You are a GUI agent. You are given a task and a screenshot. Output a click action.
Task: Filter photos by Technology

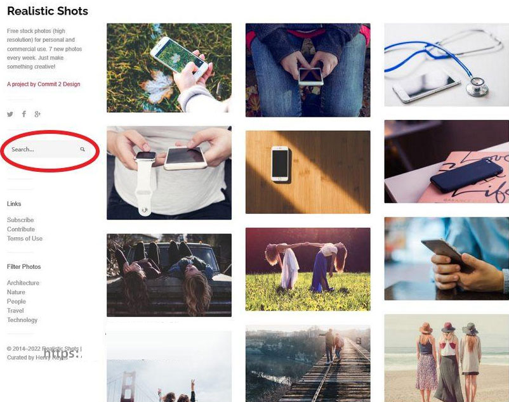22,320
